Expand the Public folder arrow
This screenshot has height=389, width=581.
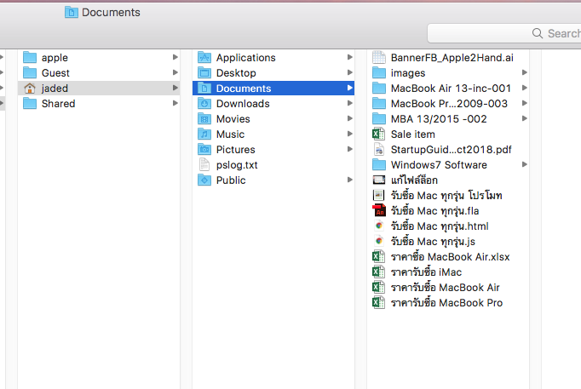tap(350, 180)
